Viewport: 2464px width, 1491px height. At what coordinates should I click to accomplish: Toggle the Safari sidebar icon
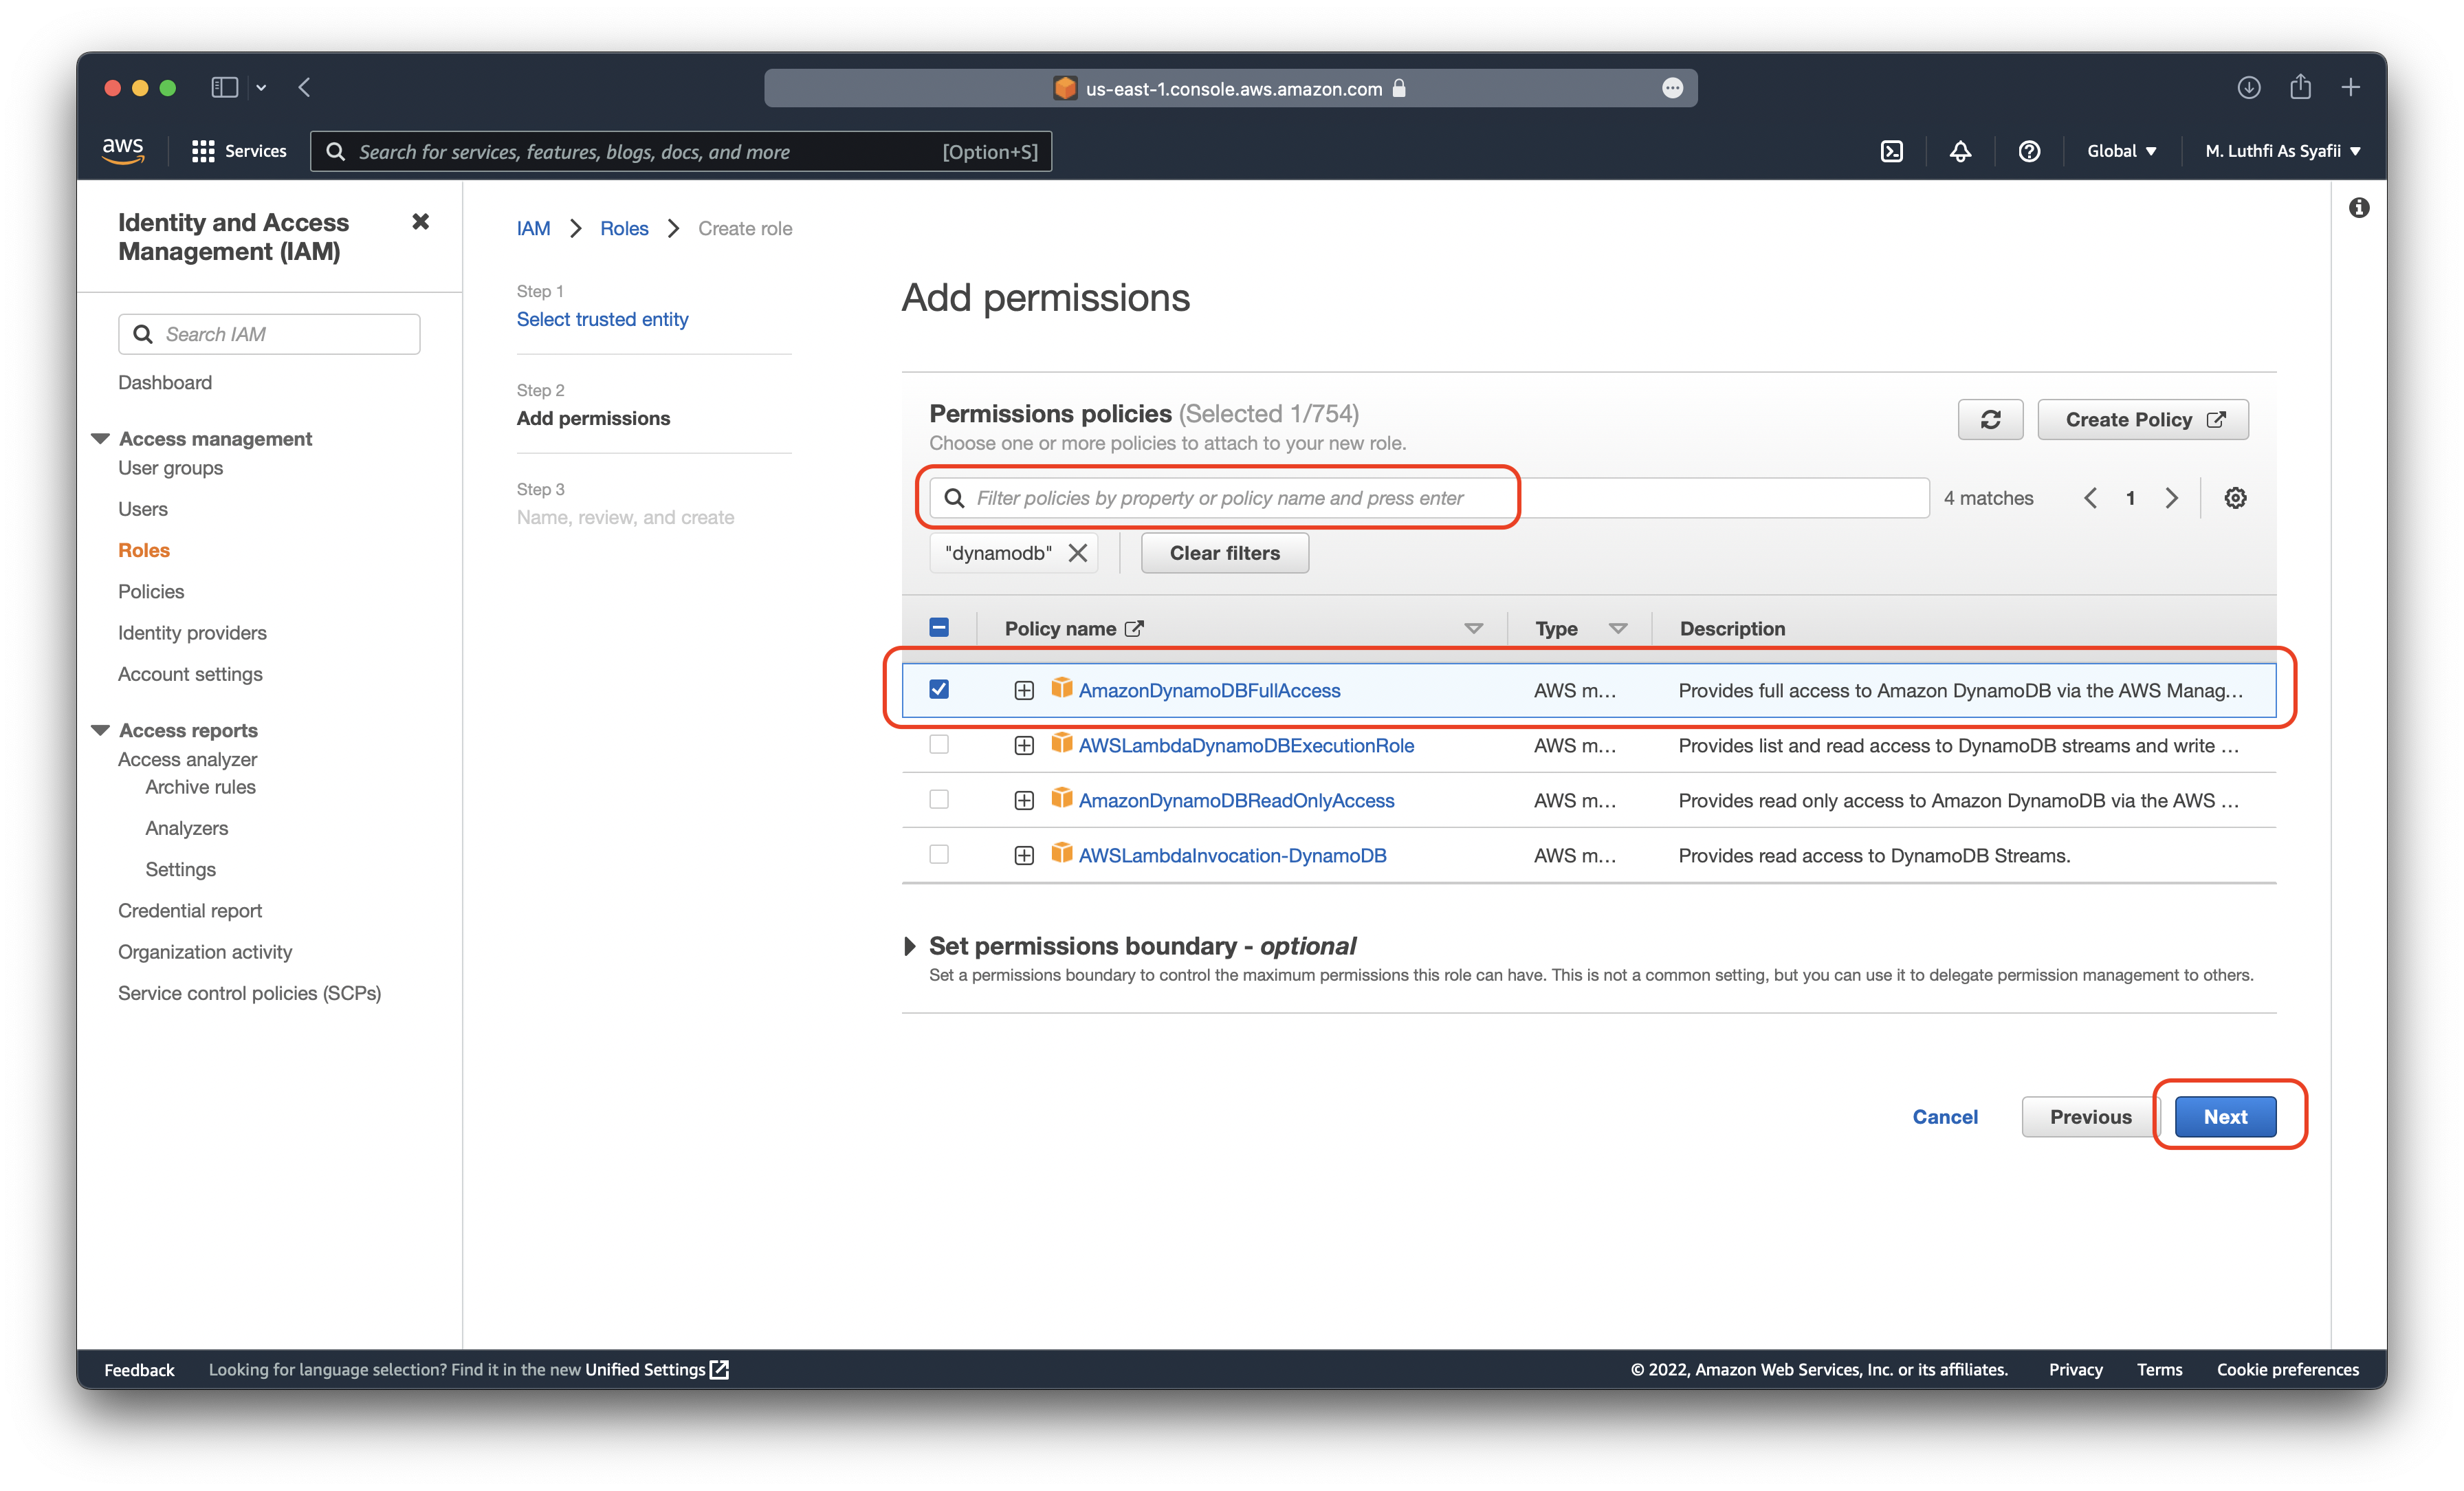[x=224, y=88]
